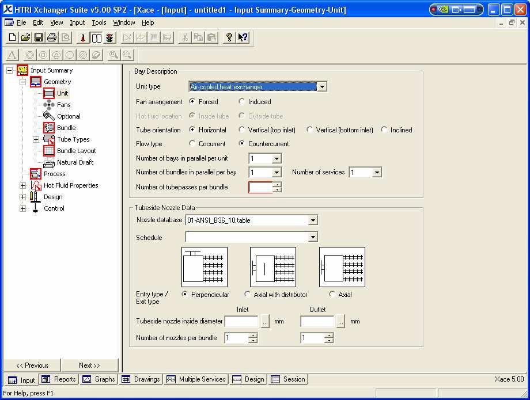Select the Induced fan arrangement option
This screenshot has width=530, height=400.
click(242, 101)
